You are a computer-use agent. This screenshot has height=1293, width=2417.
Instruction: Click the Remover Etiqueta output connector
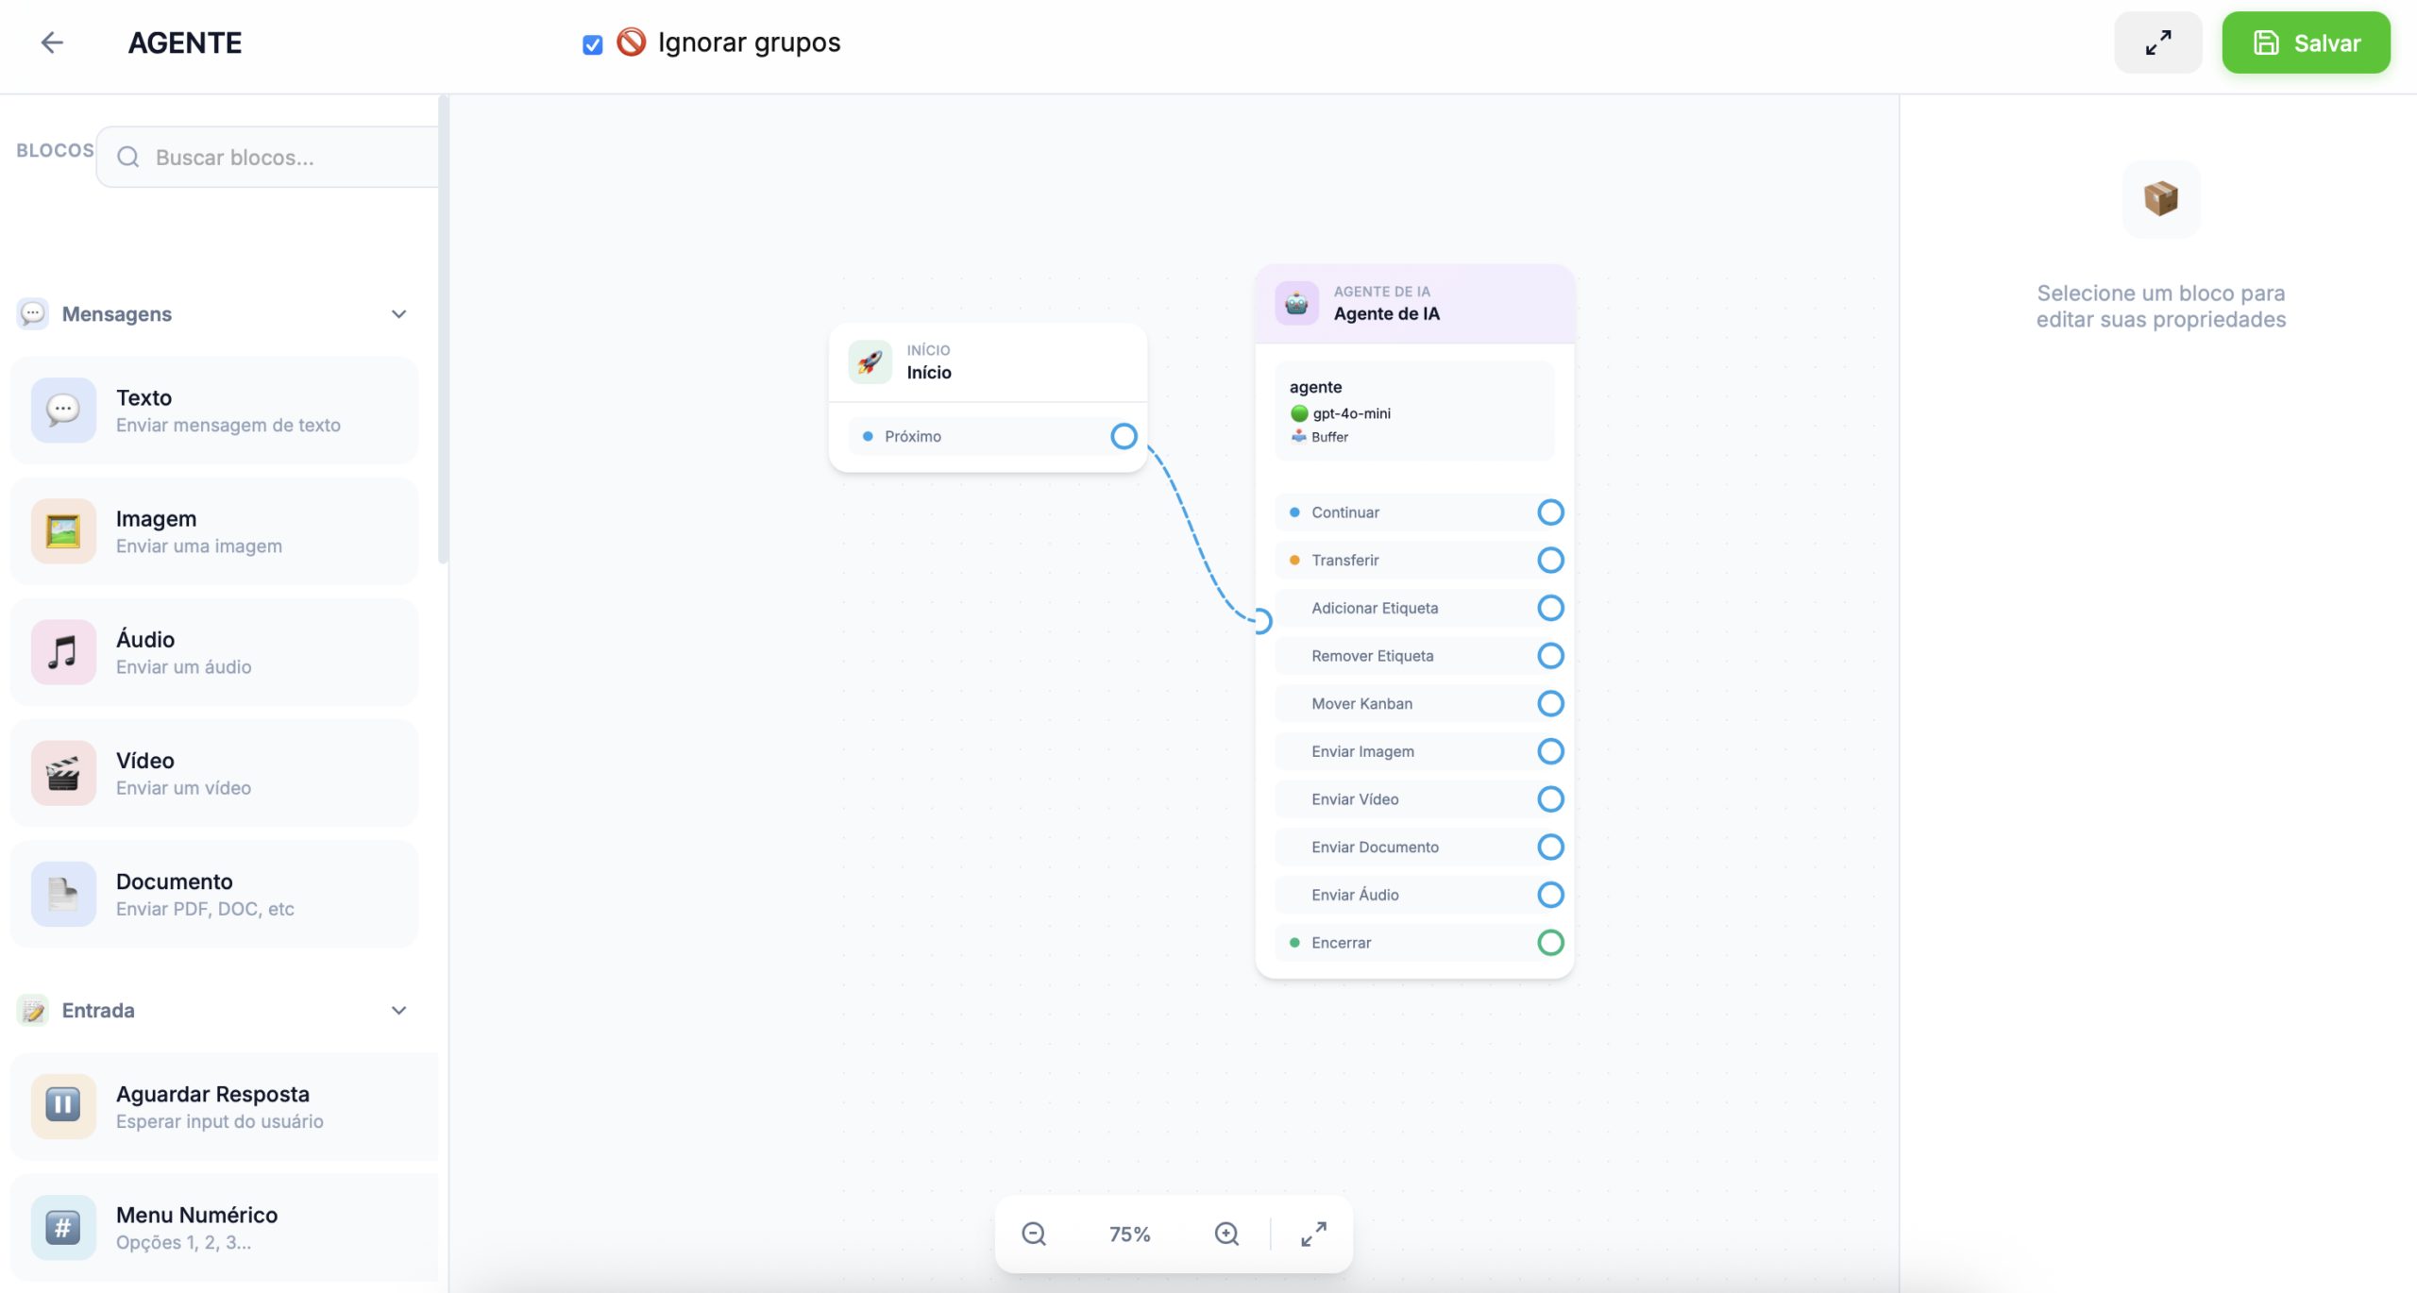[1550, 656]
